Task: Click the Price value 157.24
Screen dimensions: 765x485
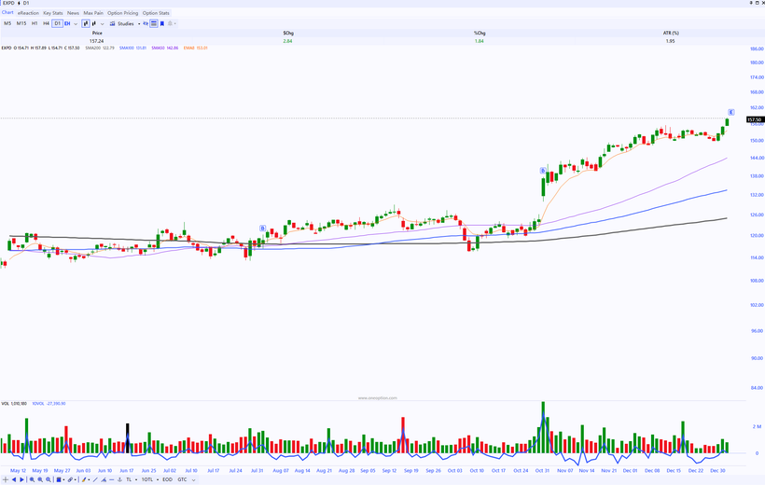Action: point(97,41)
